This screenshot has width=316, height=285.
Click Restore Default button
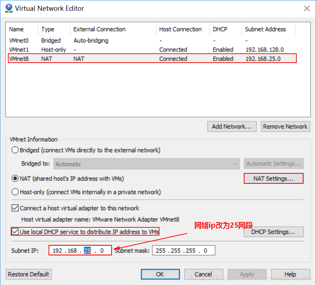pos(29,274)
